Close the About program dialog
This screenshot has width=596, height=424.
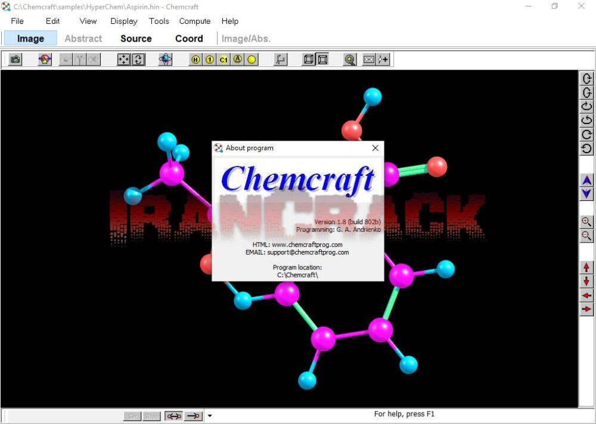point(375,148)
